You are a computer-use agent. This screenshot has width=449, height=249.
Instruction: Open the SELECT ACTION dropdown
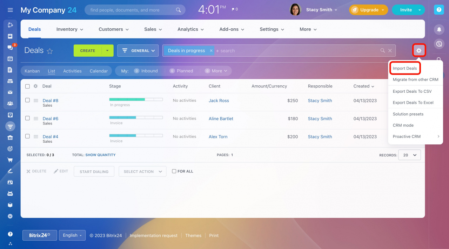pyautogui.click(x=142, y=171)
